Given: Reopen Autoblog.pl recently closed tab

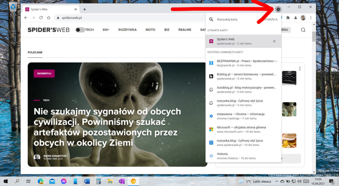Looking at the screenshot, I should click(x=243, y=90).
